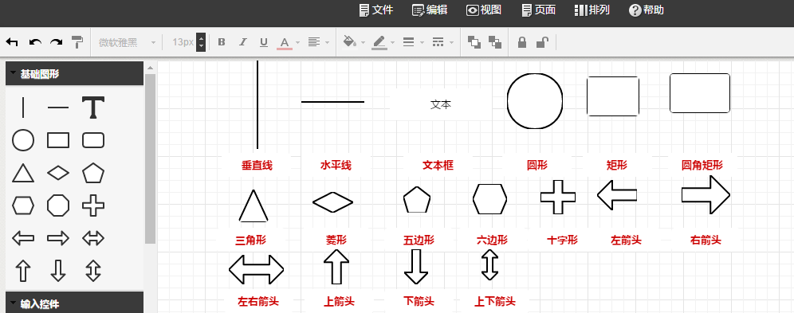This screenshot has width=794, height=313.
Task: Open the 文件 menu
Action: [375, 10]
